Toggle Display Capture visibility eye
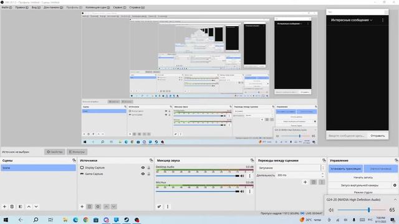399x224 pixels. point(143,167)
